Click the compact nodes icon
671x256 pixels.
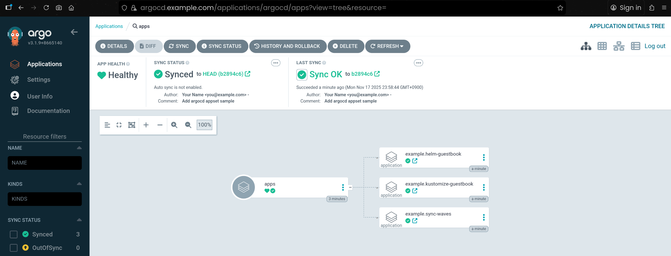click(119, 125)
